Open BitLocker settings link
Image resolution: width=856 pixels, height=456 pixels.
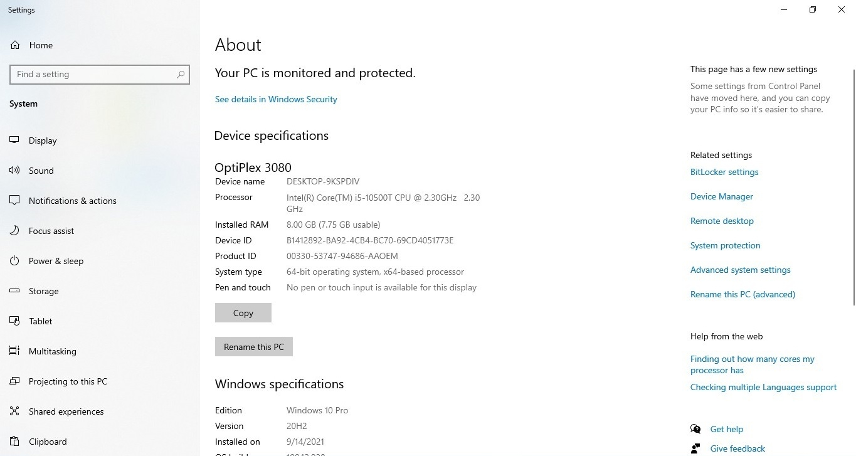[x=724, y=172]
